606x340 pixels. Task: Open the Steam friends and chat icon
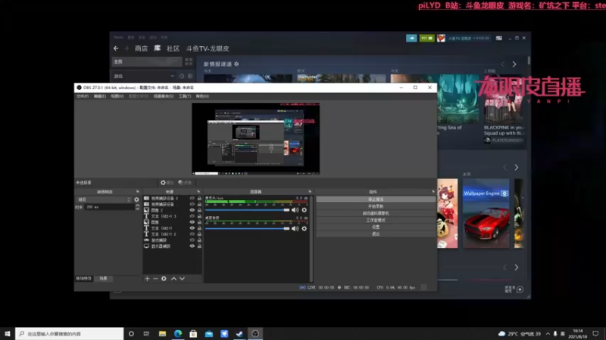pyautogui.click(x=426, y=39)
